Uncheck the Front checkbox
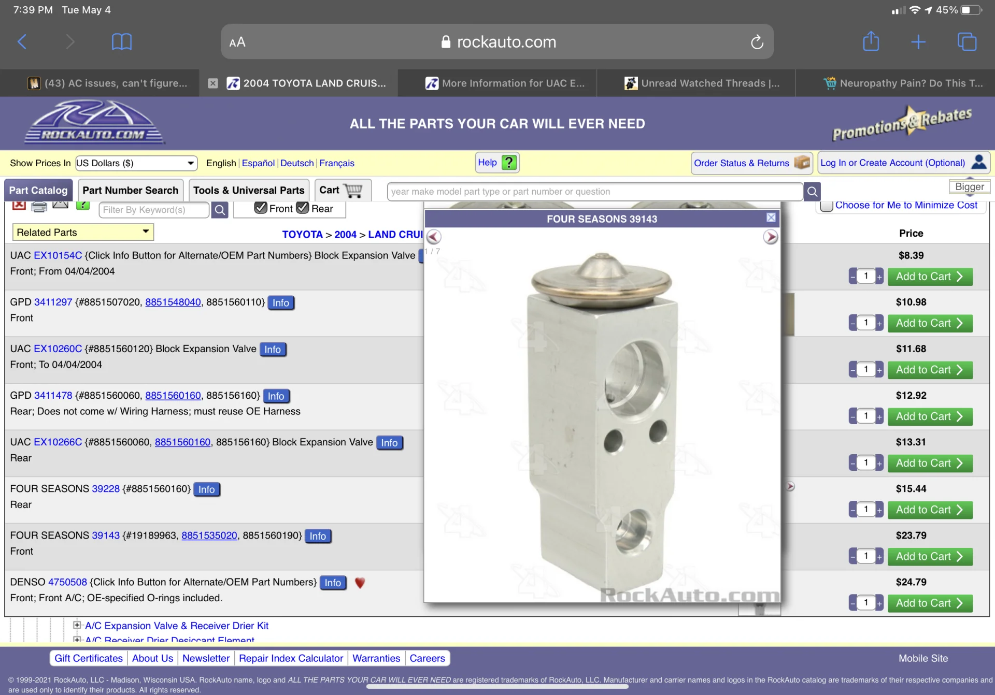The image size is (995, 695). (x=261, y=208)
